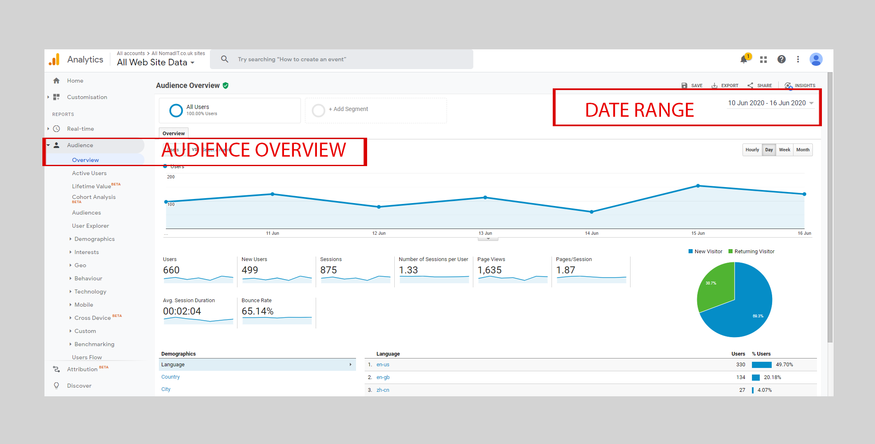Click the help question mark icon
Screen dimensions: 875x444
click(x=781, y=60)
